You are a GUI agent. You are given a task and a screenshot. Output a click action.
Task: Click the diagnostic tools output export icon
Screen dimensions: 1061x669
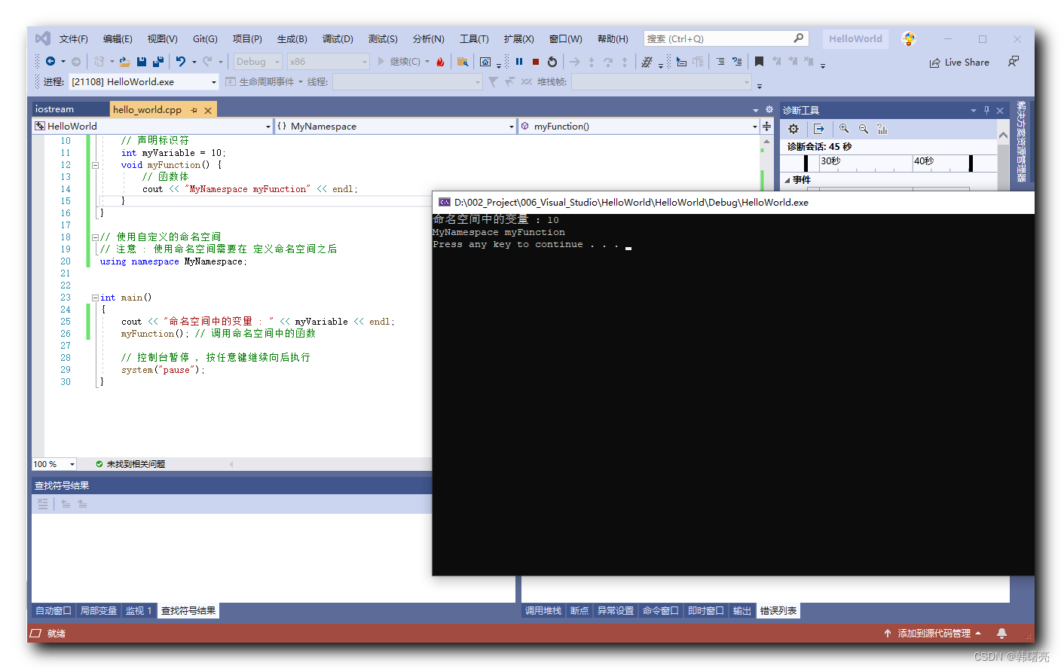point(819,129)
